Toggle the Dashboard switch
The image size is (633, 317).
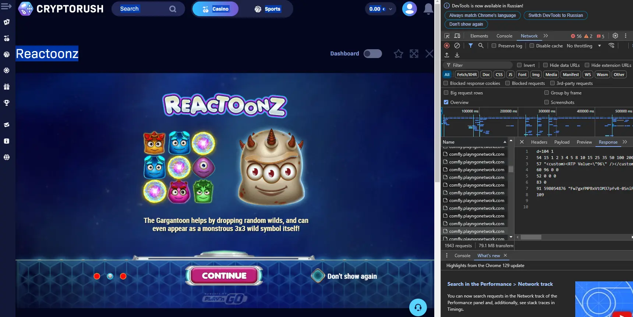point(373,54)
